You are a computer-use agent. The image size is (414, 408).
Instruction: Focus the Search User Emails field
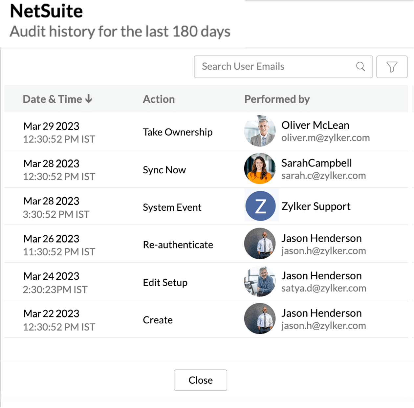click(283, 67)
